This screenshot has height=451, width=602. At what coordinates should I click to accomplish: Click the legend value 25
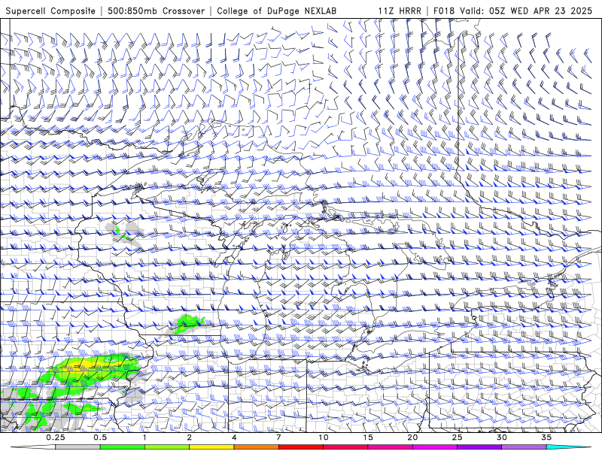coord(457,437)
